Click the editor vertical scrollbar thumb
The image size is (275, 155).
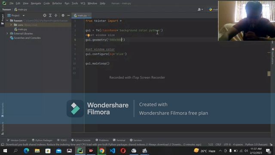269,74
